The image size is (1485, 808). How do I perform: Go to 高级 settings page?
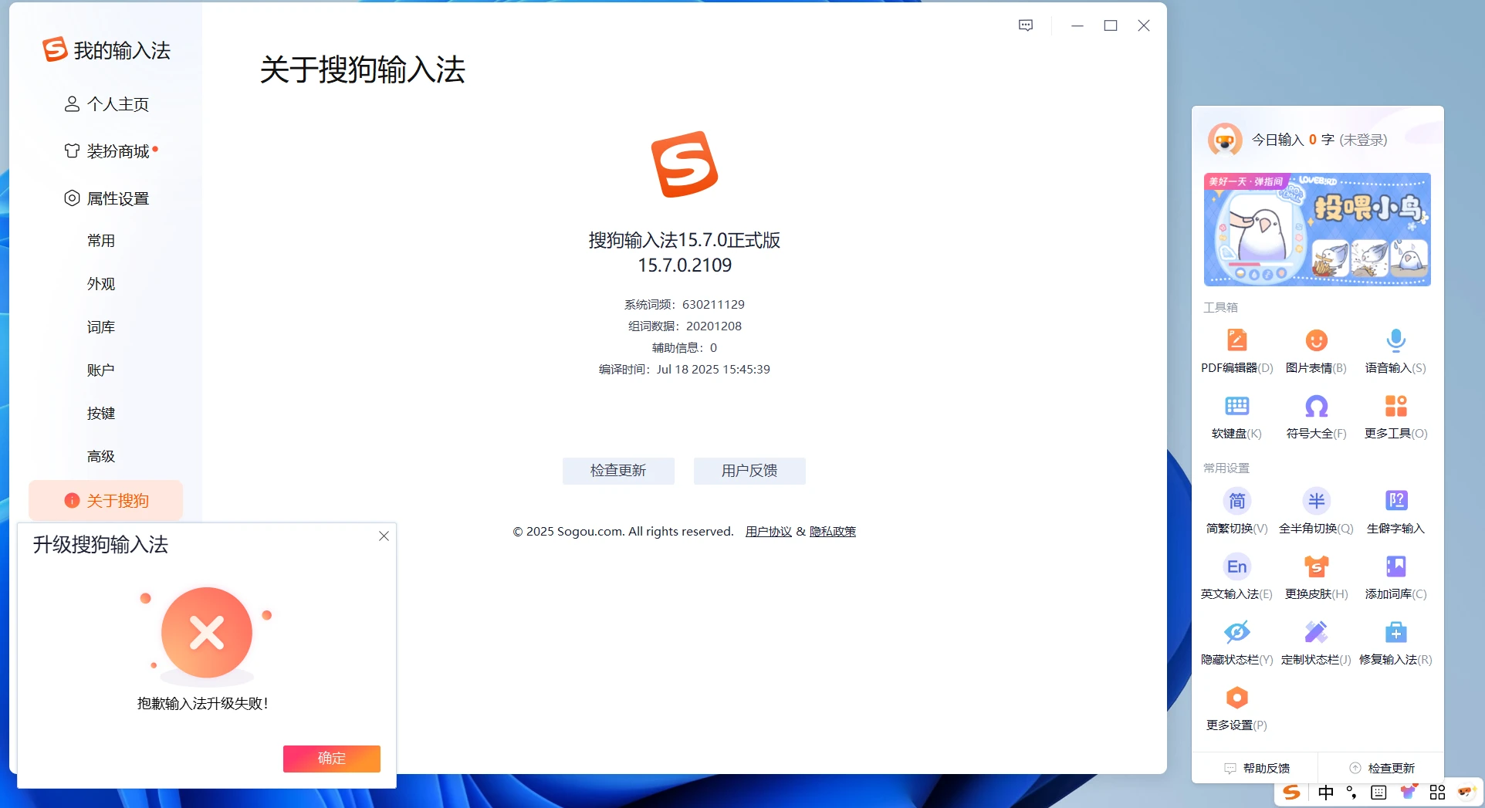101,457
